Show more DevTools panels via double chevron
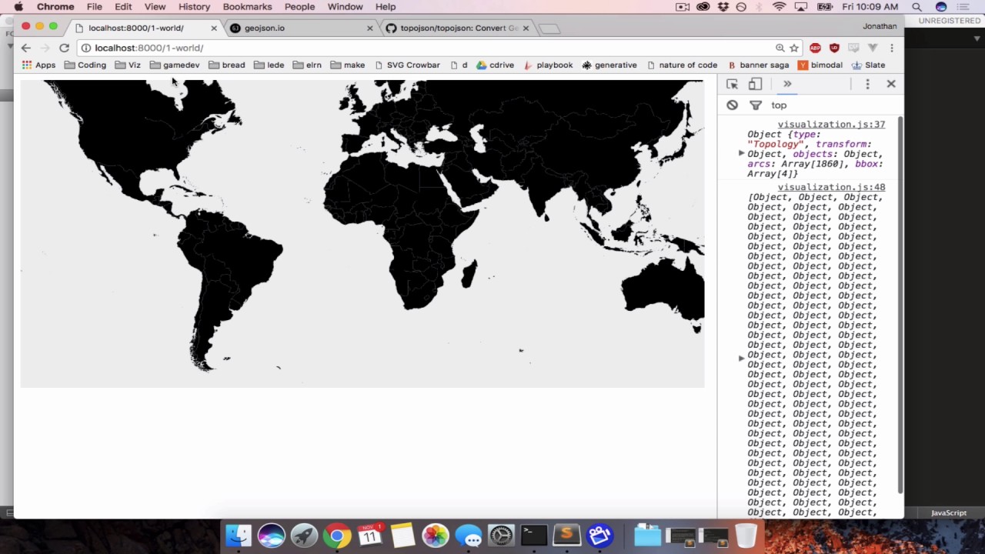985x554 pixels. pos(787,84)
